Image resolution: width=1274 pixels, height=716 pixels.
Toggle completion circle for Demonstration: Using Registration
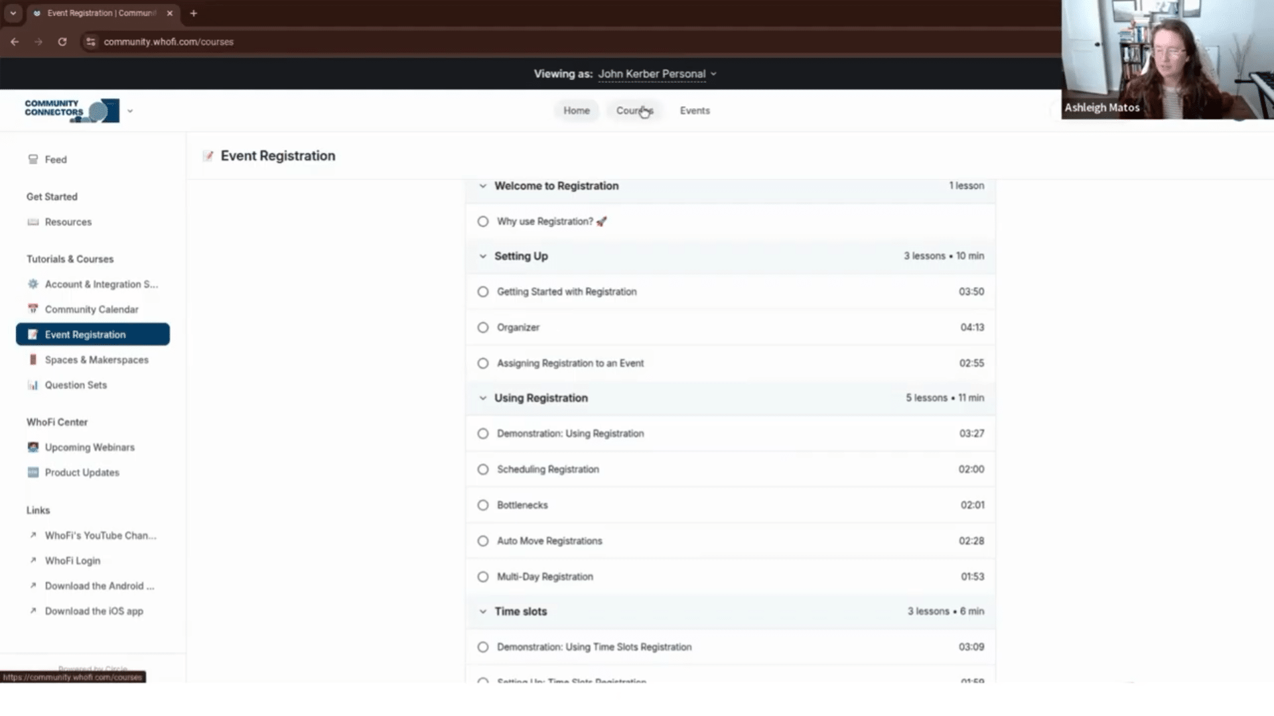pos(483,434)
